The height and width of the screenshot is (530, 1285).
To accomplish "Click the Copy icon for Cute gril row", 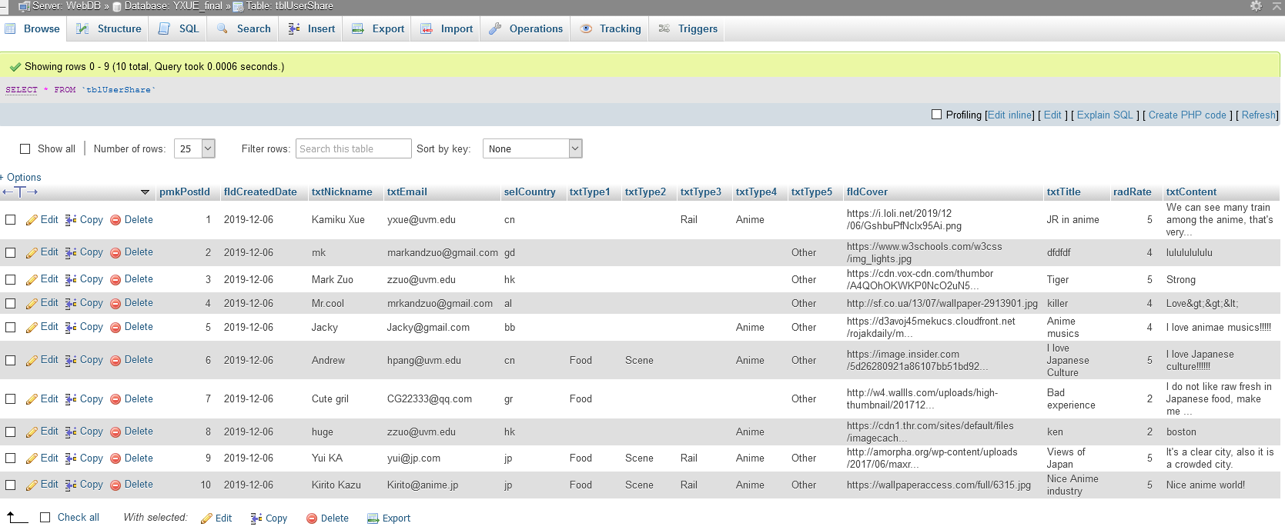I will pos(71,399).
